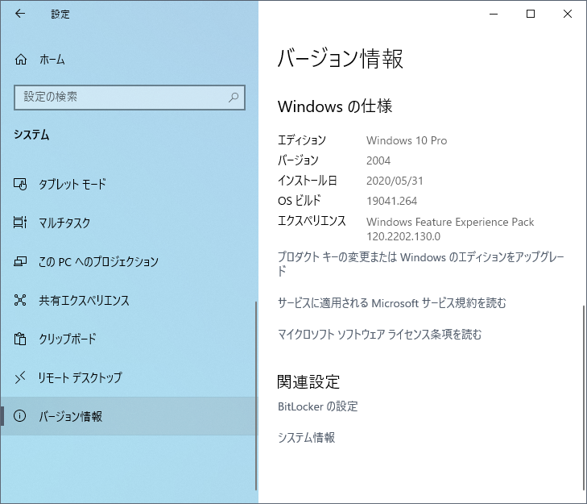Focus the 設定の検索 search box

(130, 98)
